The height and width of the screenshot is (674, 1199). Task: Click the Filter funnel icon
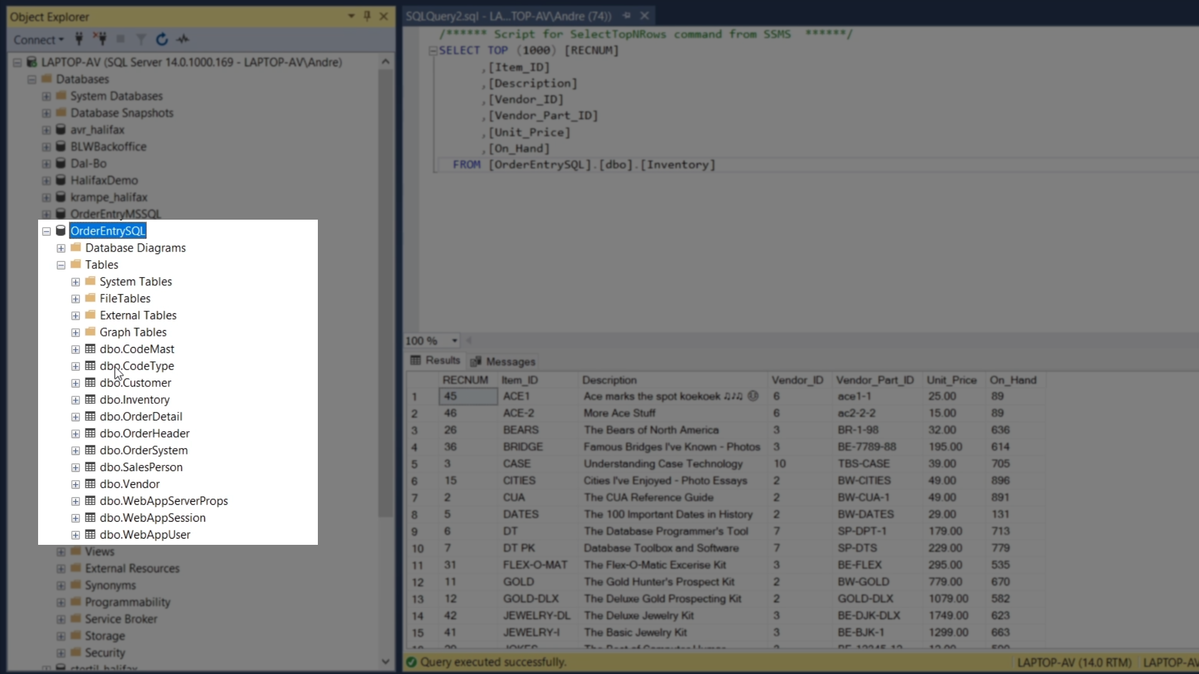tap(141, 39)
